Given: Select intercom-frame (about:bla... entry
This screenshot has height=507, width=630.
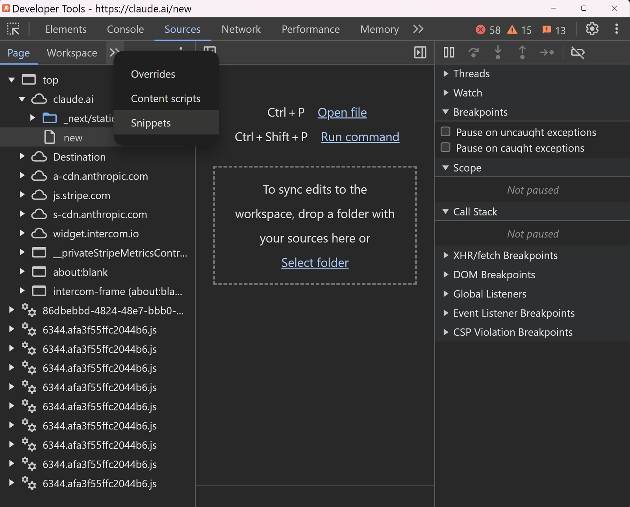Looking at the screenshot, I should pos(118,292).
